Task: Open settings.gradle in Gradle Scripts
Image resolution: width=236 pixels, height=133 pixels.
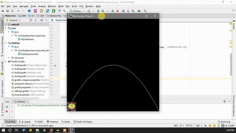Action: [x=29, y=91]
